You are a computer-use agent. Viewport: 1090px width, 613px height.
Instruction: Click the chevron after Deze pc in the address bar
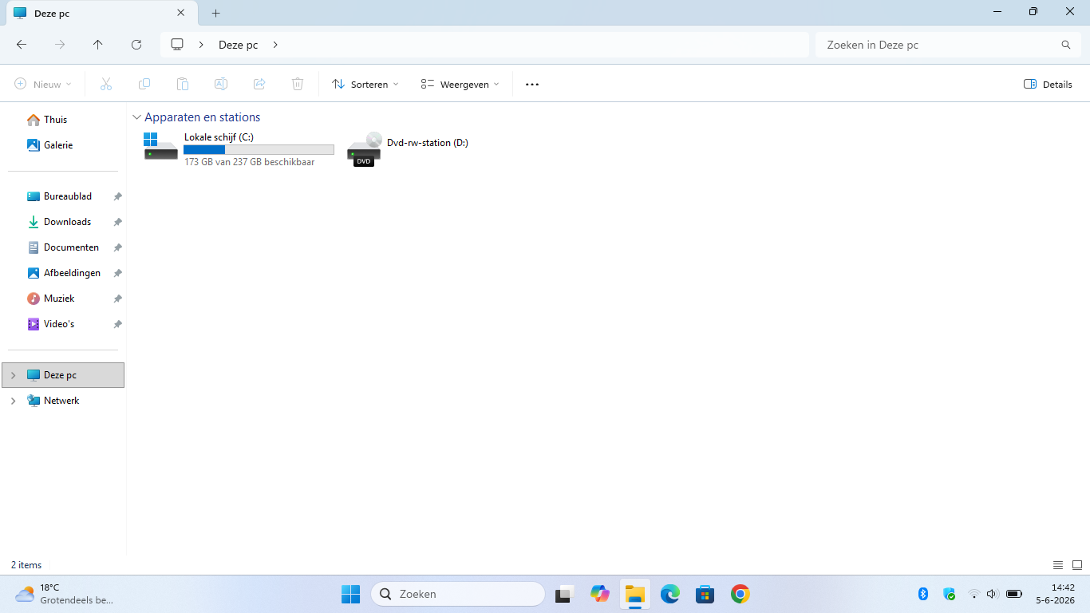point(275,45)
